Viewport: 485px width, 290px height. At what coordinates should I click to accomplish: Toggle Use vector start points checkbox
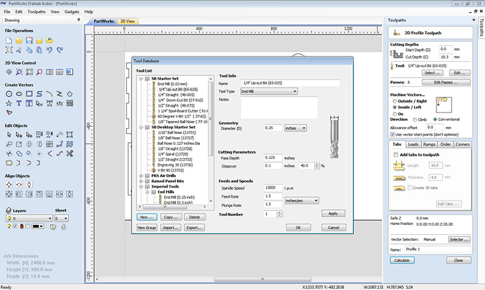[392, 135]
